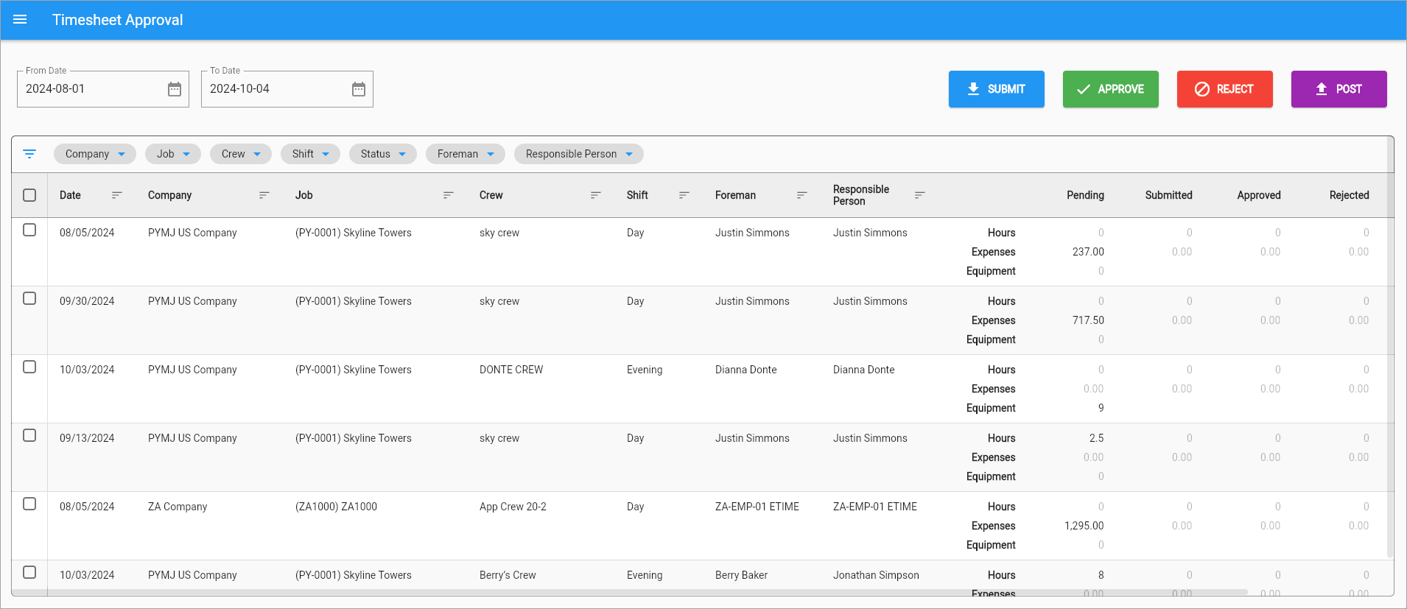Check the Berry's Crew row
Screen dimensions: 1407x609
point(29,572)
